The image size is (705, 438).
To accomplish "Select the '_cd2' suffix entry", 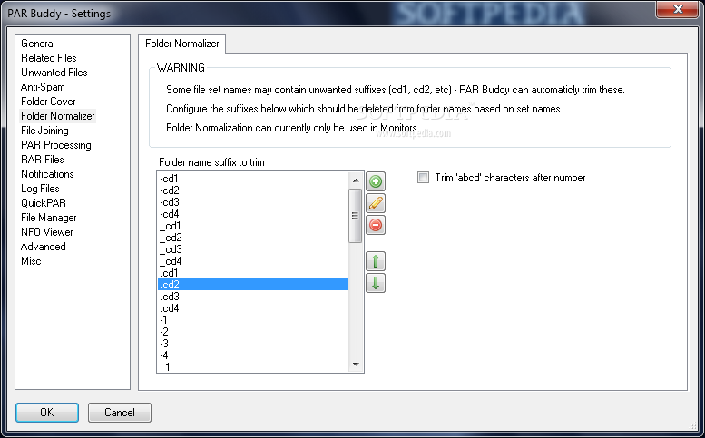I will tap(252, 238).
